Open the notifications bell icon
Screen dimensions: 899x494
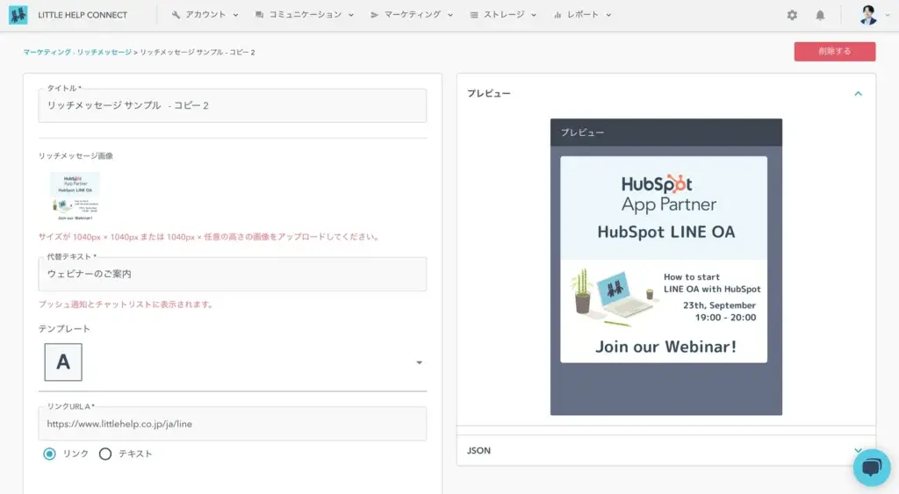point(820,15)
